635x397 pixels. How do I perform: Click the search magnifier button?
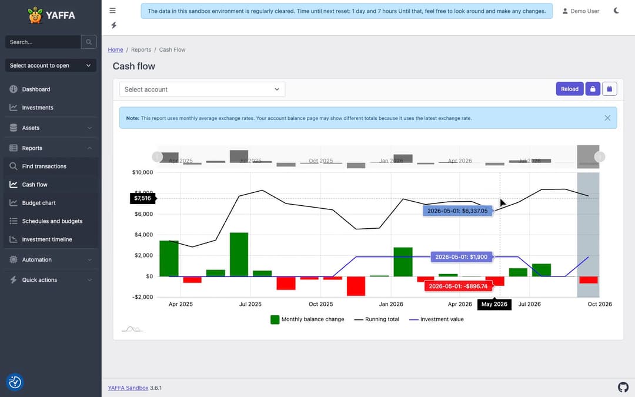pyautogui.click(x=89, y=42)
